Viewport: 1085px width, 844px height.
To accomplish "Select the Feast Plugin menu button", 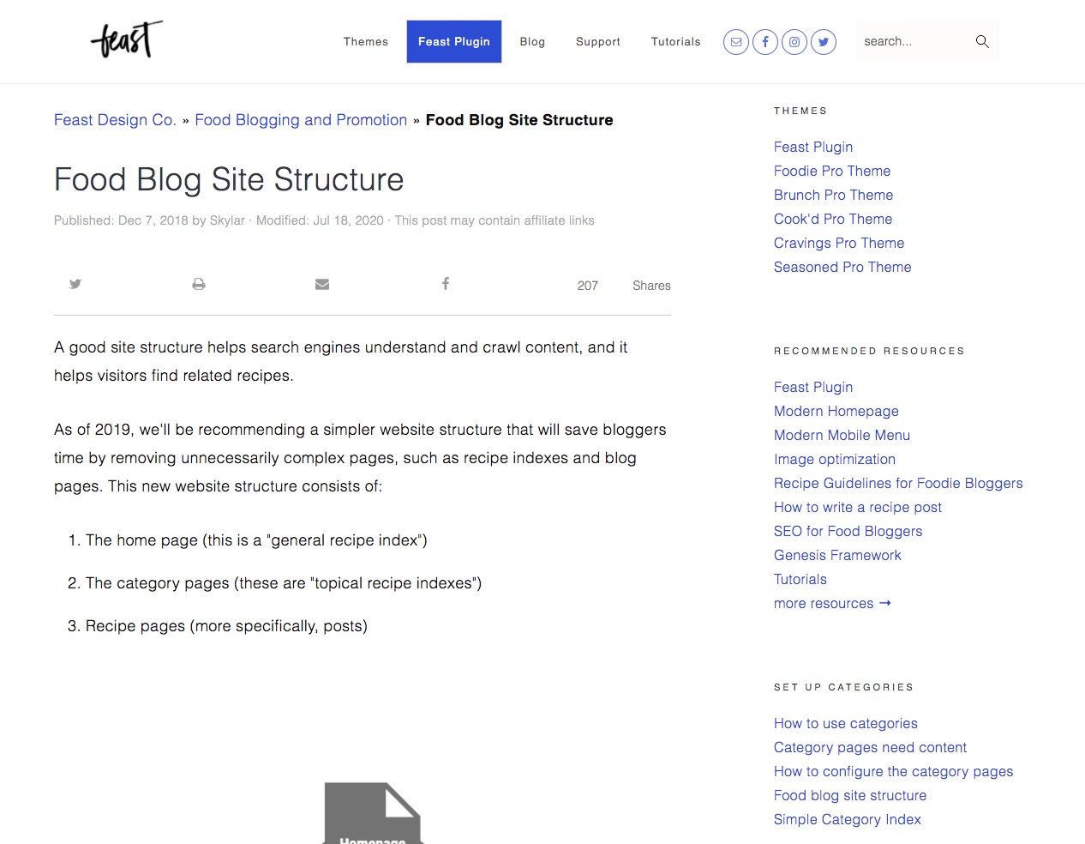I will pyautogui.click(x=454, y=41).
